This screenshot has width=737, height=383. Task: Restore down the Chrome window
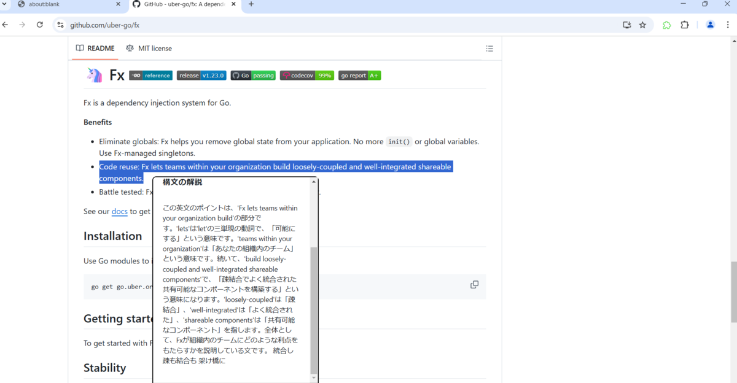click(x=705, y=4)
